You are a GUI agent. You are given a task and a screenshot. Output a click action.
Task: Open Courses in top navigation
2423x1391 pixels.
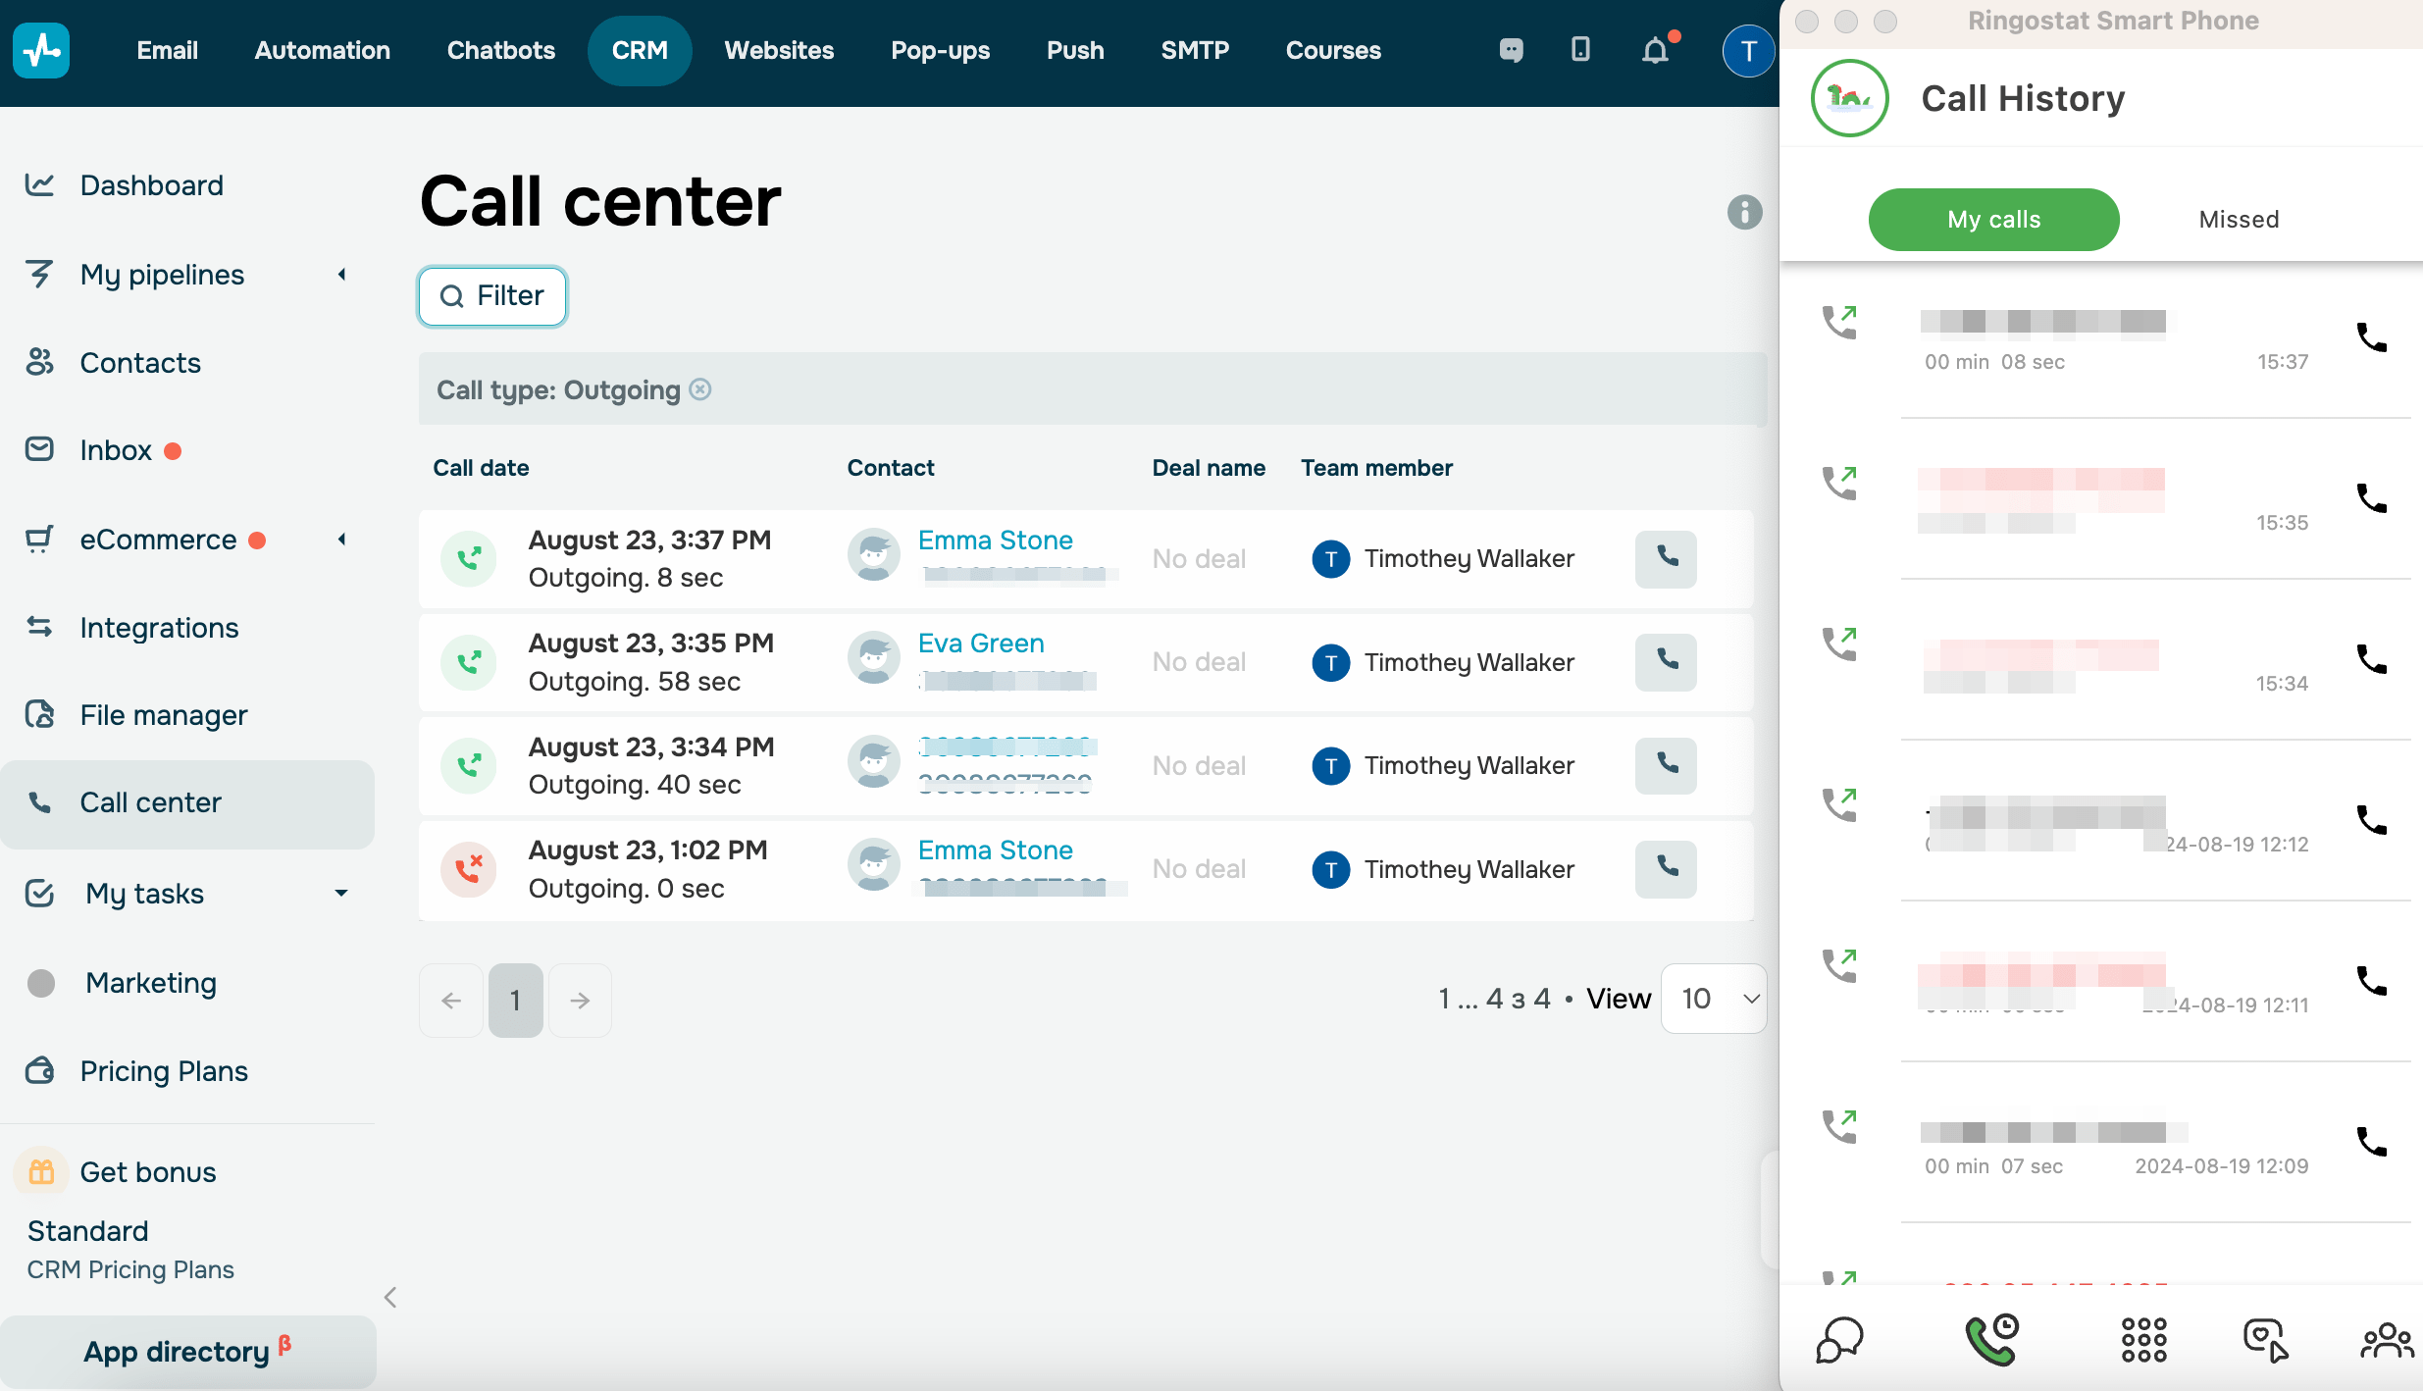1333,50
